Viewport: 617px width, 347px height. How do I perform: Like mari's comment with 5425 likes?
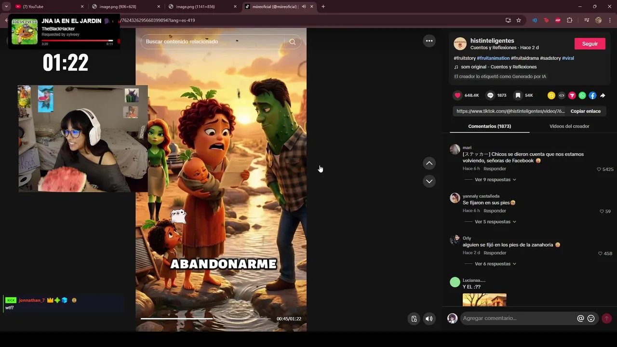(599, 169)
